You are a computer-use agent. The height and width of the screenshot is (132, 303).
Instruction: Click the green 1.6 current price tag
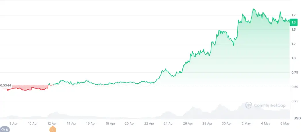[294, 22]
